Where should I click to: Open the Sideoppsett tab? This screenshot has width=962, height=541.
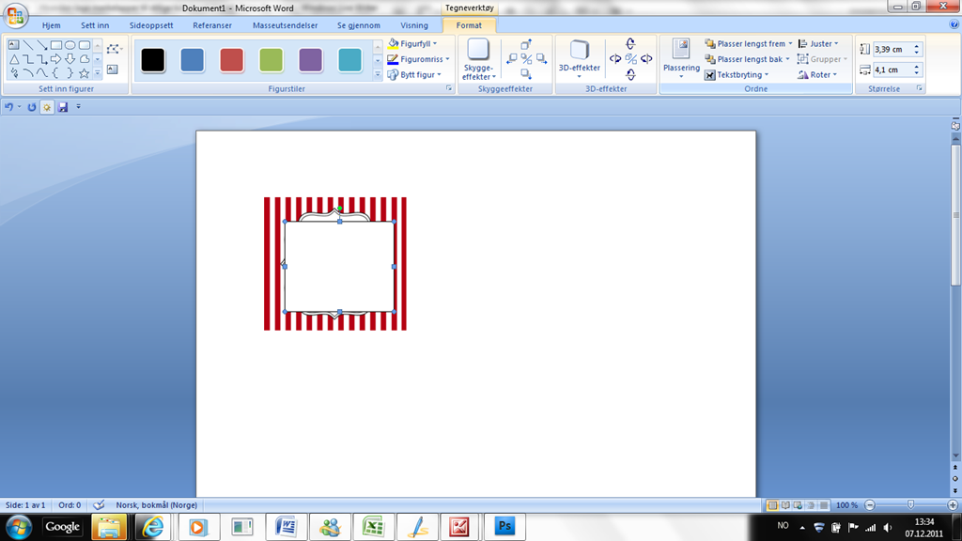click(151, 25)
